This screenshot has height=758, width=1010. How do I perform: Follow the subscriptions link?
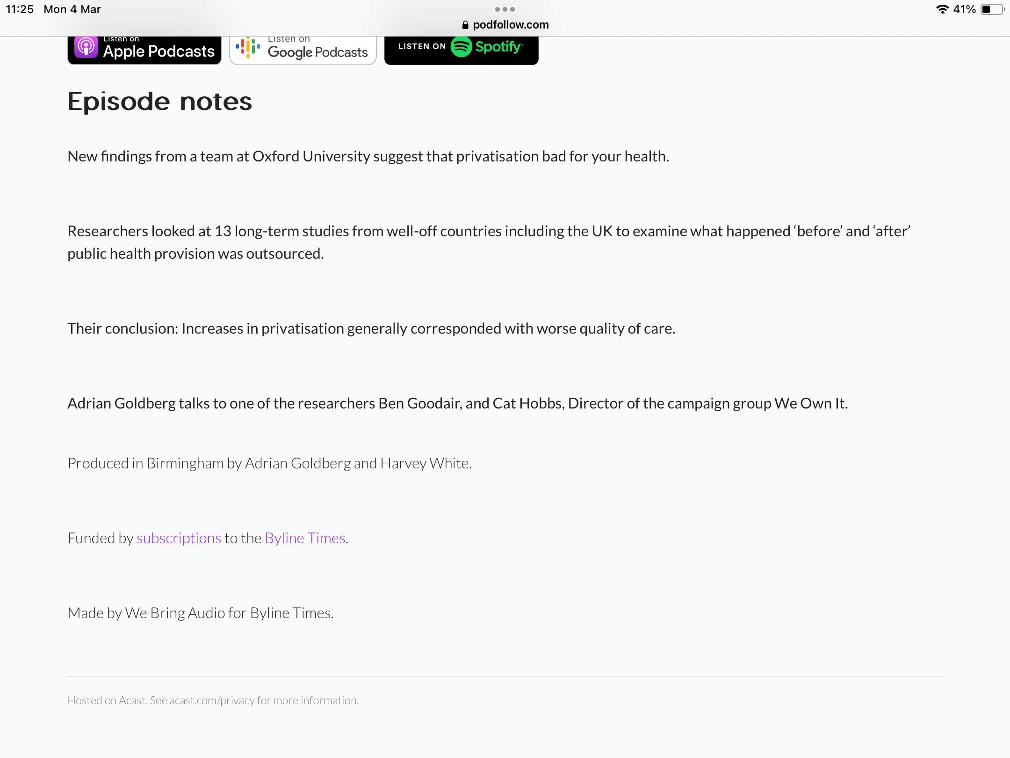(x=179, y=538)
